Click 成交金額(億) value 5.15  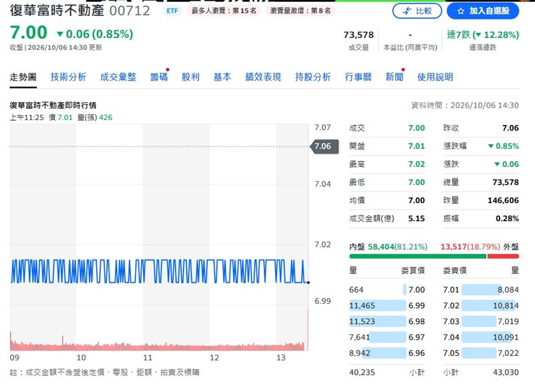tap(417, 218)
